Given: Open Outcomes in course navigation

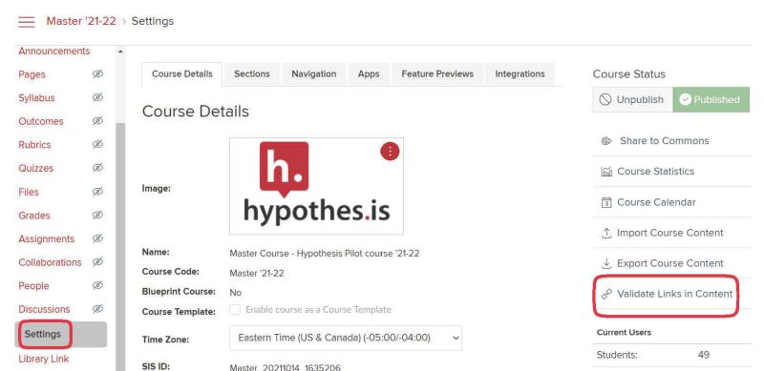Looking at the screenshot, I should [41, 121].
